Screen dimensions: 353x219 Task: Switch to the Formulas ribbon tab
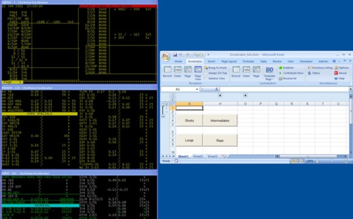248,61
